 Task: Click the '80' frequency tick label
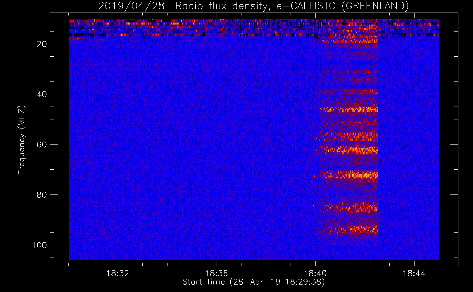point(42,195)
